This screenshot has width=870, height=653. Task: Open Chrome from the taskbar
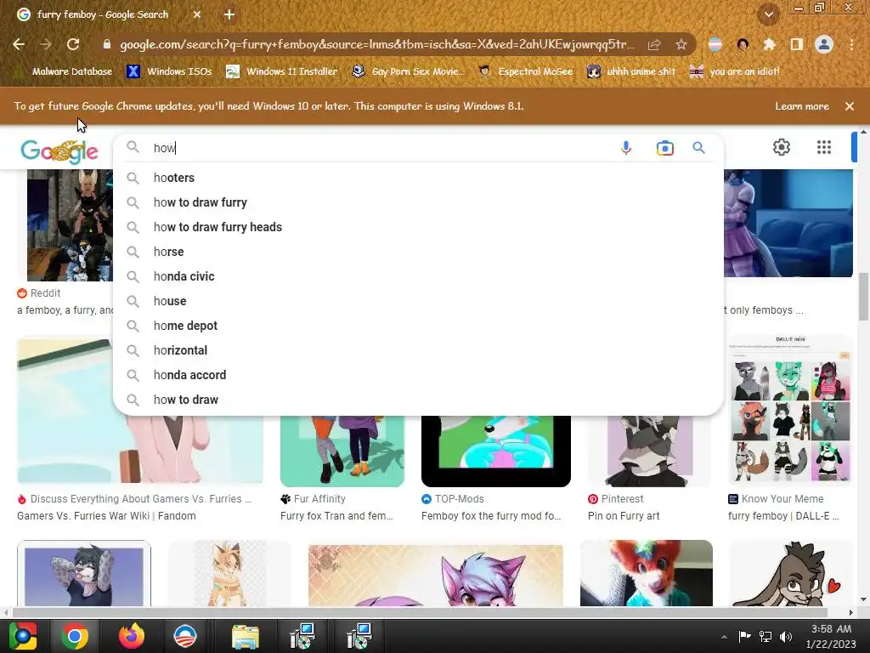pyautogui.click(x=75, y=636)
